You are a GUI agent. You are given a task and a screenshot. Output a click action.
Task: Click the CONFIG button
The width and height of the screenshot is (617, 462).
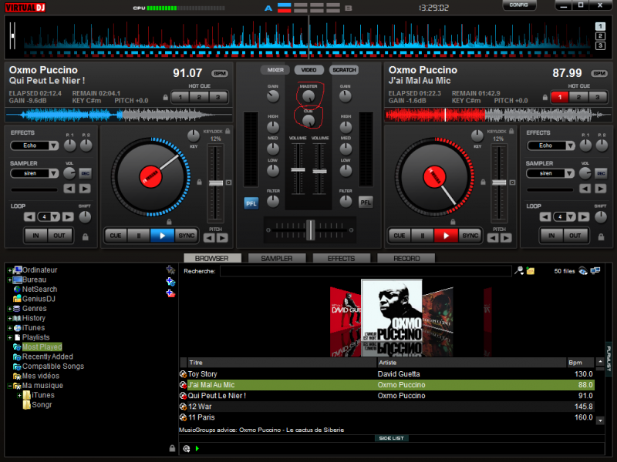(x=519, y=5)
